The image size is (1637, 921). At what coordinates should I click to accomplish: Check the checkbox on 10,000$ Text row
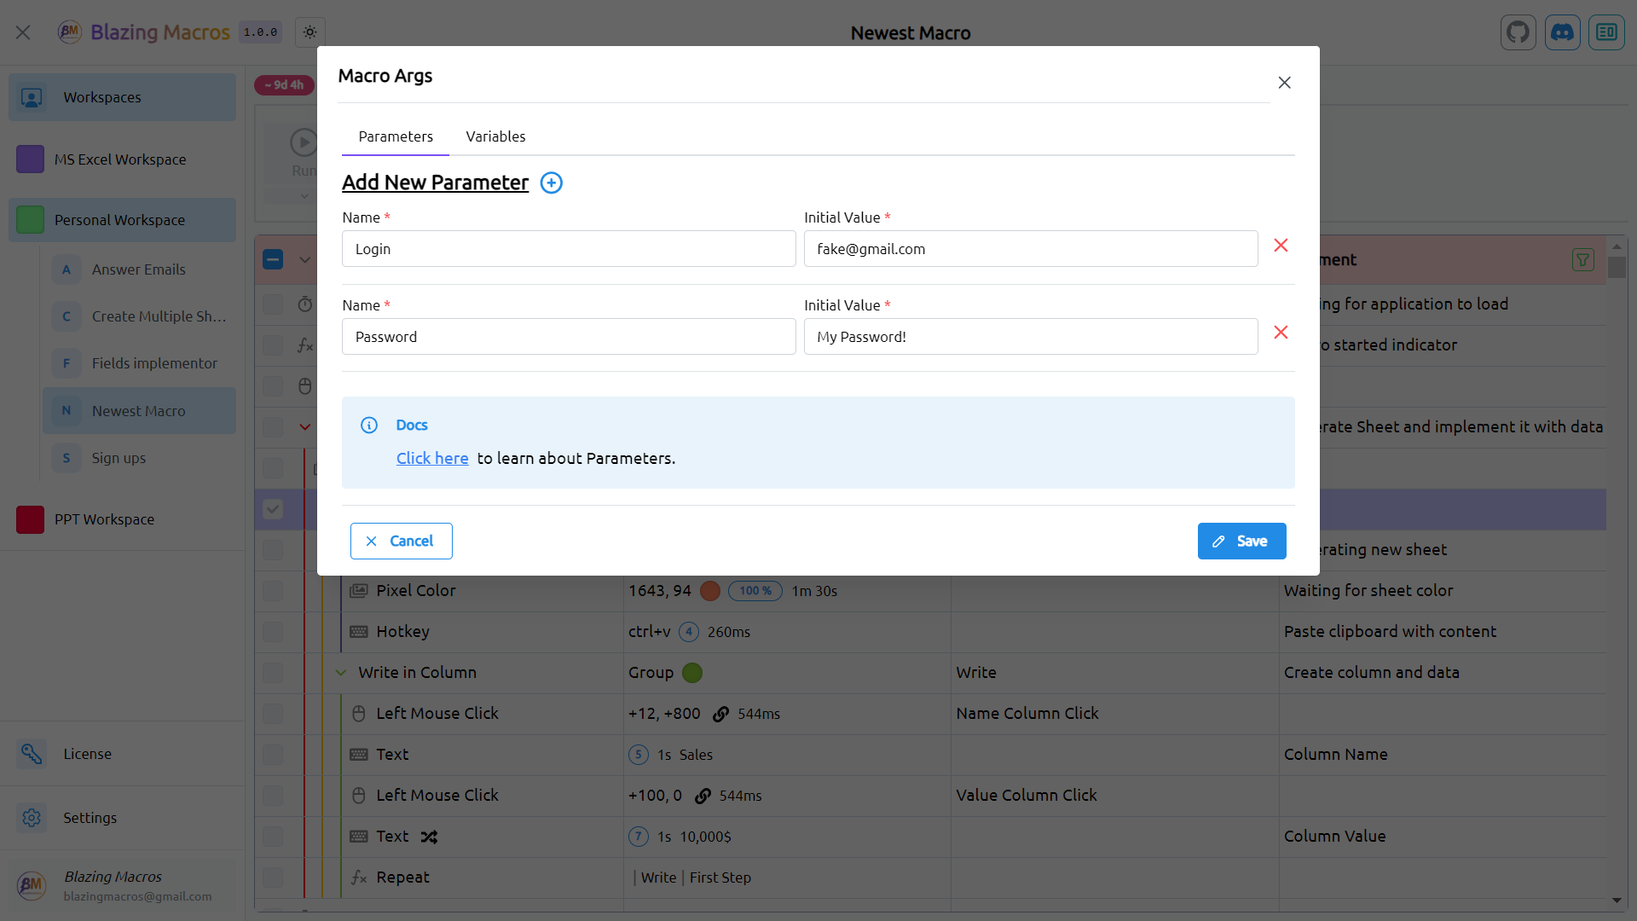273,837
